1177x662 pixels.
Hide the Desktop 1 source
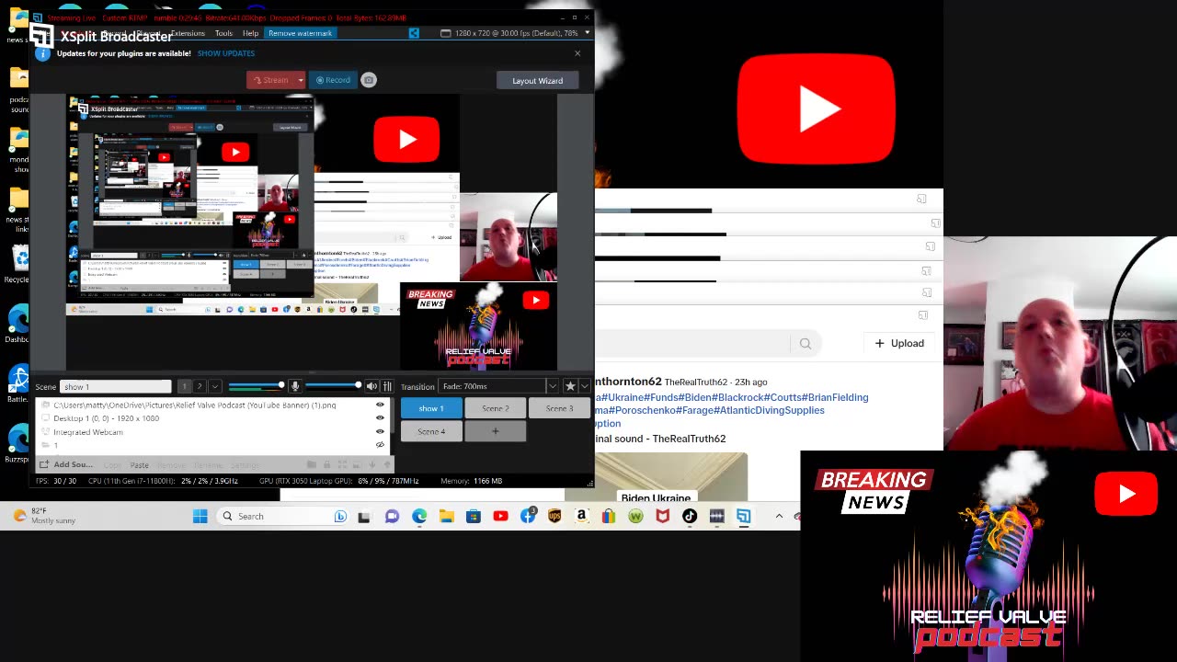pos(380,417)
